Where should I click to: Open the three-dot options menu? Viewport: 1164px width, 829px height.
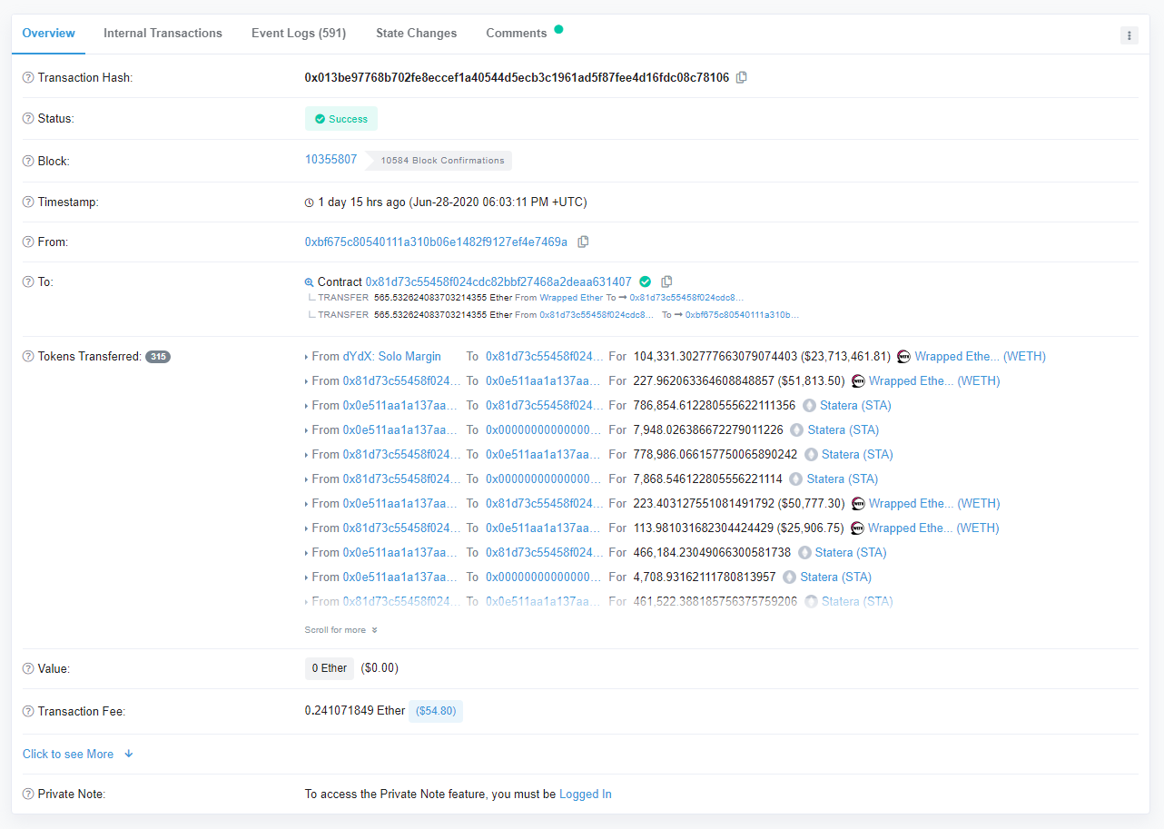1129,35
